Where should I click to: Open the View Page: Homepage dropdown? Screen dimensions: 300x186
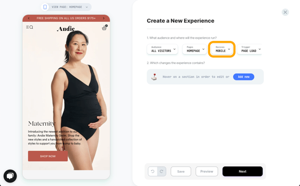(x=70, y=7)
